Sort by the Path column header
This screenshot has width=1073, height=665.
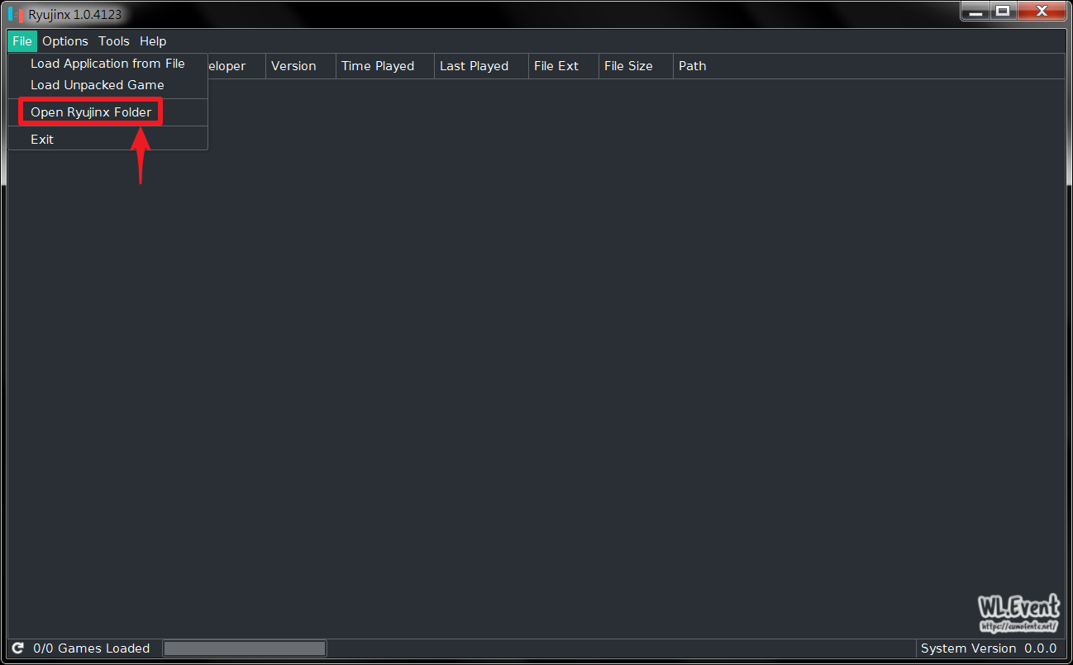[869, 66]
